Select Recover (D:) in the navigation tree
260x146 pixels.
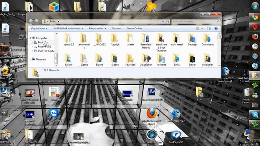(44, 47)
